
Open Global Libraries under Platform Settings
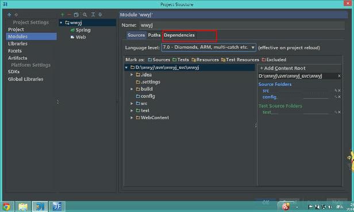[25, 79]
